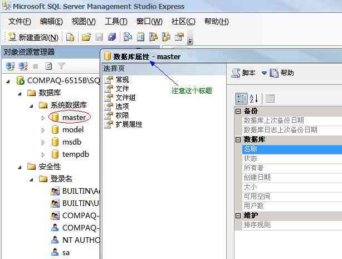Select the 选项 page in the dialog
The height and width of the screenshot is (259, 342).
click(122, 107)
